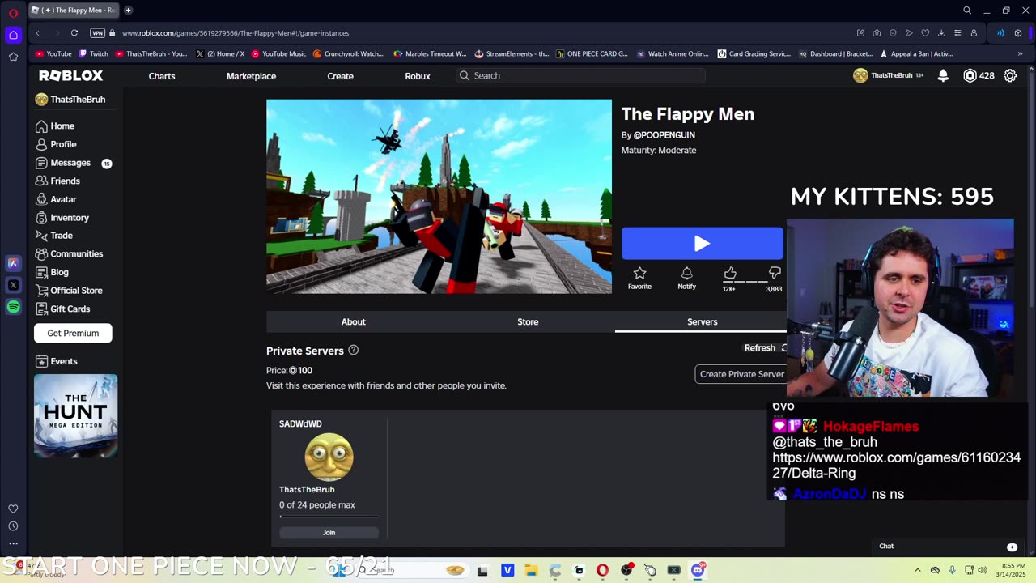1036x583 pixels.
Task: Refresh the private servers list
Action: click(x=765, y=347)
